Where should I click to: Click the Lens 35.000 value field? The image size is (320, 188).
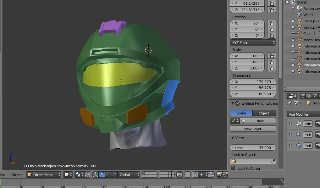[x=253, y=147]
